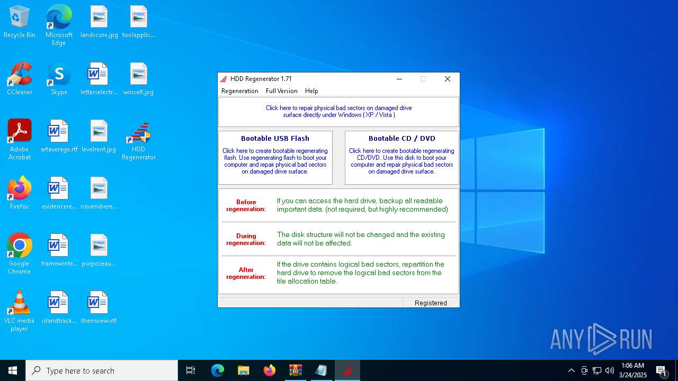Select the toolapplic... image file icon
678x381 pixels.
tap(139, 22)
